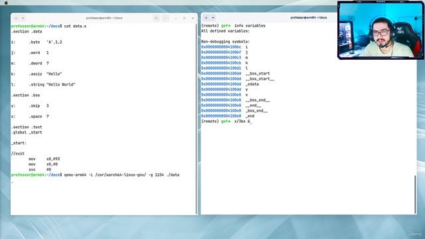Click the 'j: .word 1' line
This screenshot has width=425, height=239.
point(30,52)
